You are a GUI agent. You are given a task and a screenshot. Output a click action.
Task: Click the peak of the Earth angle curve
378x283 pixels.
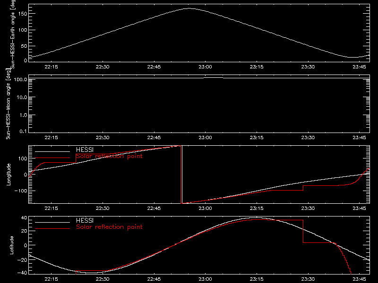tap(189, 8)
